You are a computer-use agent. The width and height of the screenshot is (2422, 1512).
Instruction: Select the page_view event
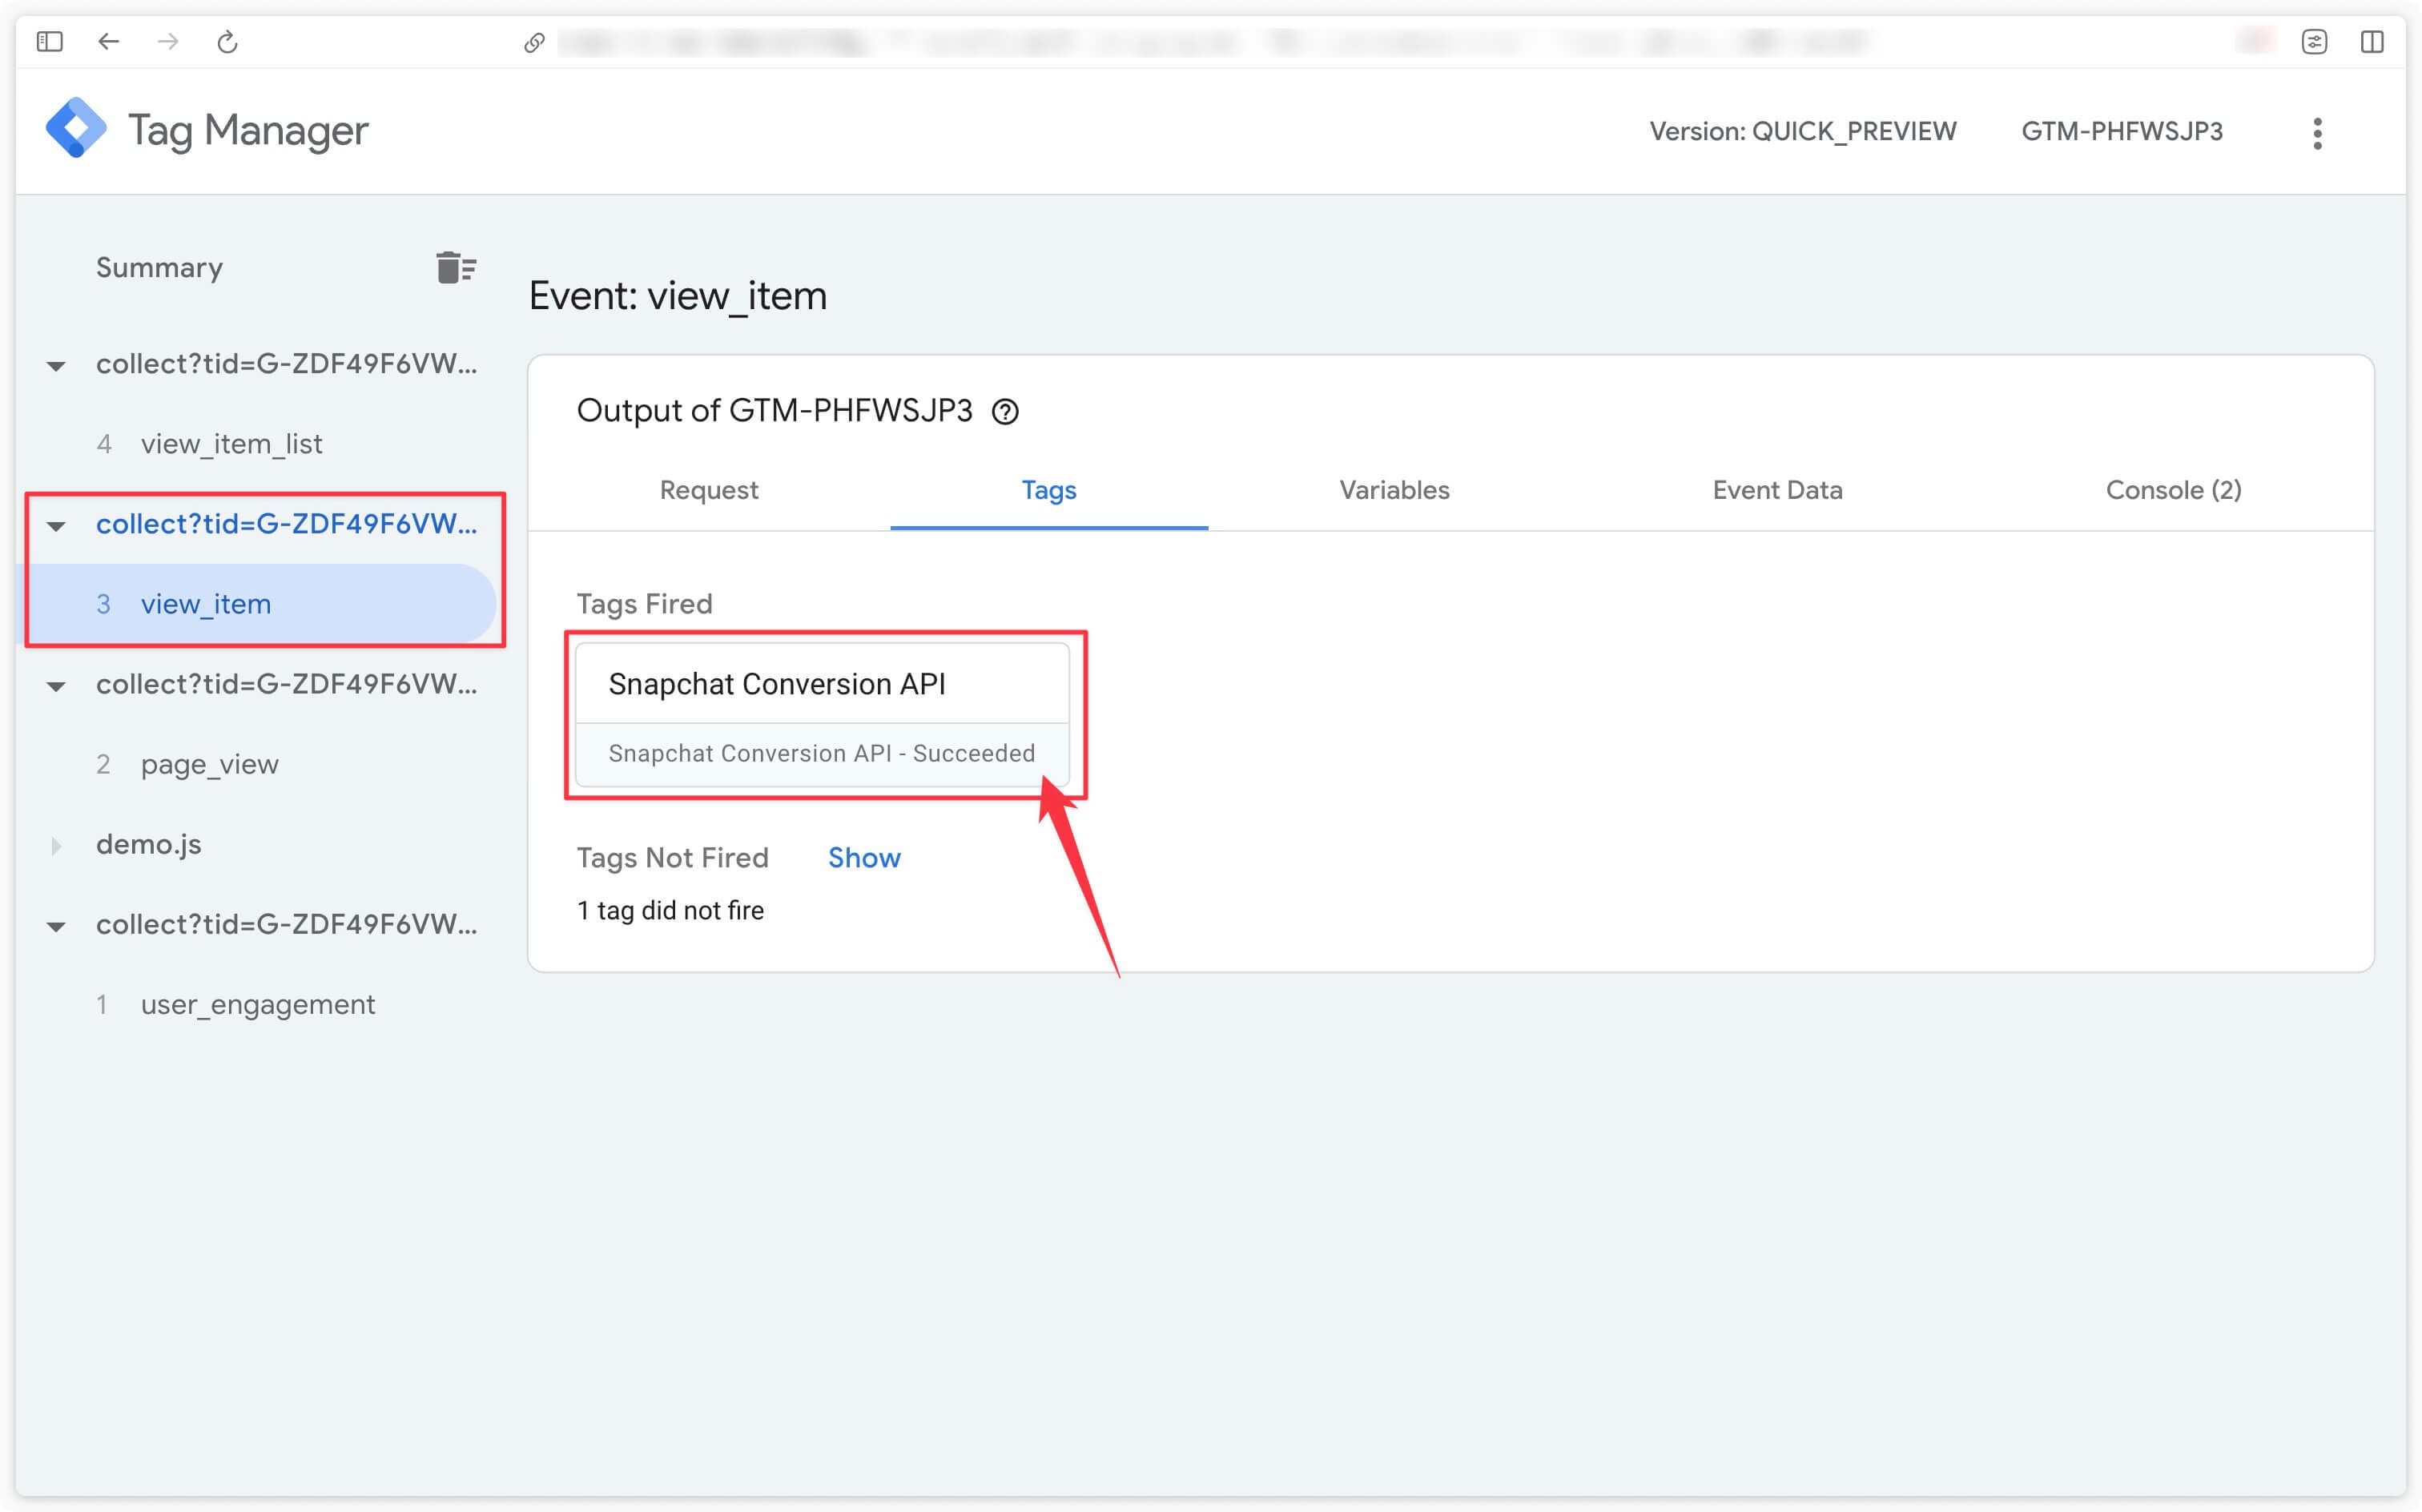point(209,764)
